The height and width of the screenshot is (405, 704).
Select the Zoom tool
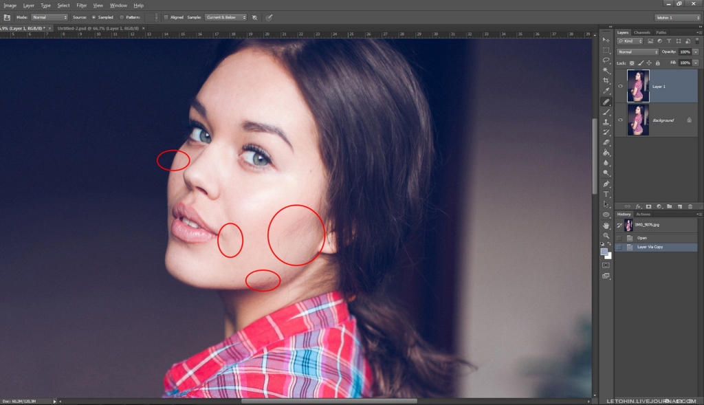point(606,236)
